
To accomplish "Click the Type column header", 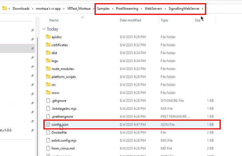I will pyautogui.click(x=164, y=20).
